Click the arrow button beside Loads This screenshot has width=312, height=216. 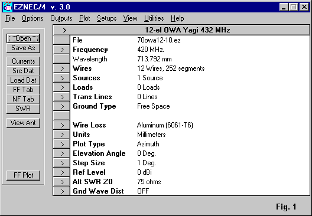coord(61,87)
